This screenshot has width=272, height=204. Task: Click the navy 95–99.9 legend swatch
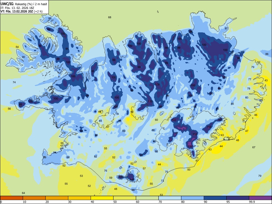click(x=238, y=198)
